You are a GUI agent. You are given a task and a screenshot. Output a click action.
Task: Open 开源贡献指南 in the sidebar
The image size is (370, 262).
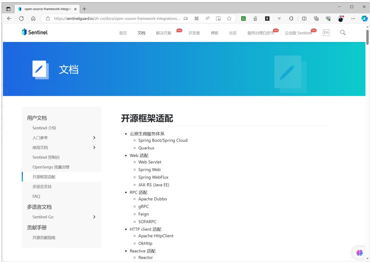(x=44, y=238)
